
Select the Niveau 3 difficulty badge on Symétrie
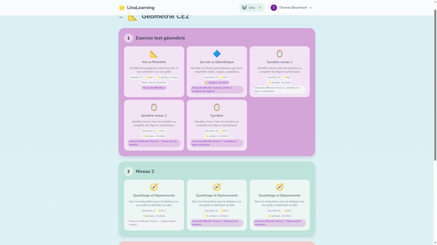(217, 142)
